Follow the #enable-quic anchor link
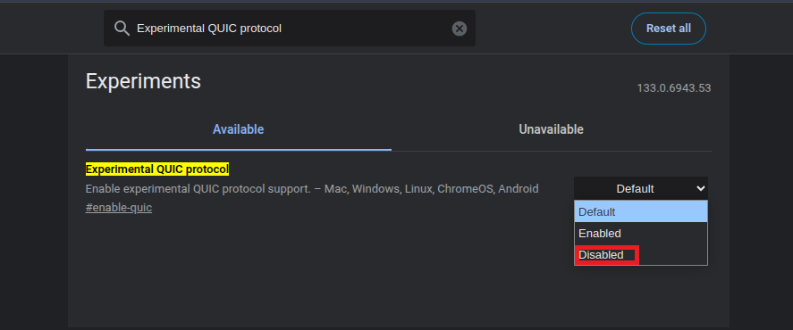This screenshot has height=330, width=793. click(x=119, y=208)
